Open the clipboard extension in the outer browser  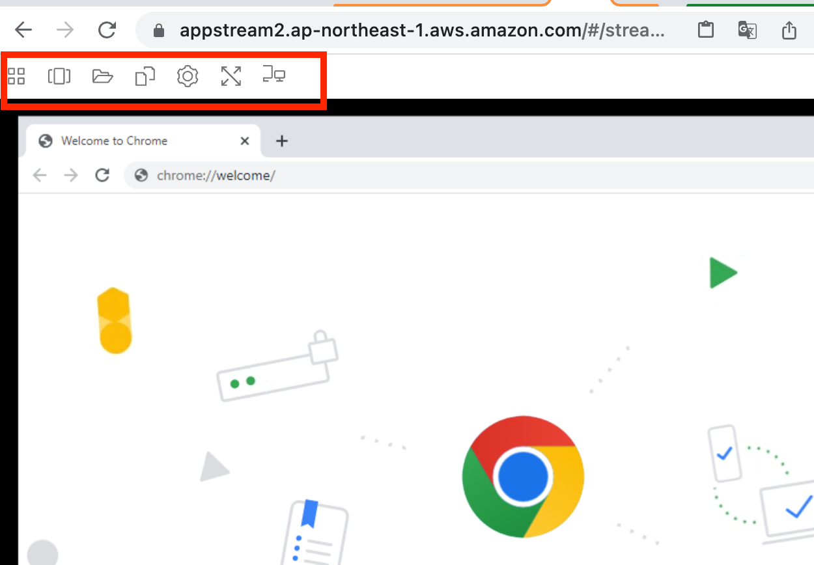705,30
